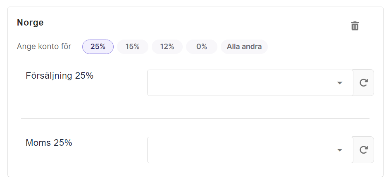Choose the 12% rate chip

click(x=167, y=47)
